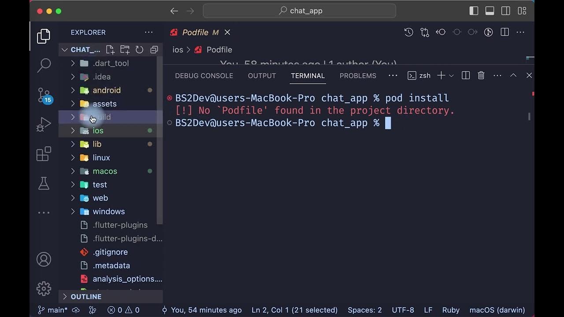Open the previous revision icon
Image resolution: width=564 pixels, height=317 pixels.
pos(441,32)
